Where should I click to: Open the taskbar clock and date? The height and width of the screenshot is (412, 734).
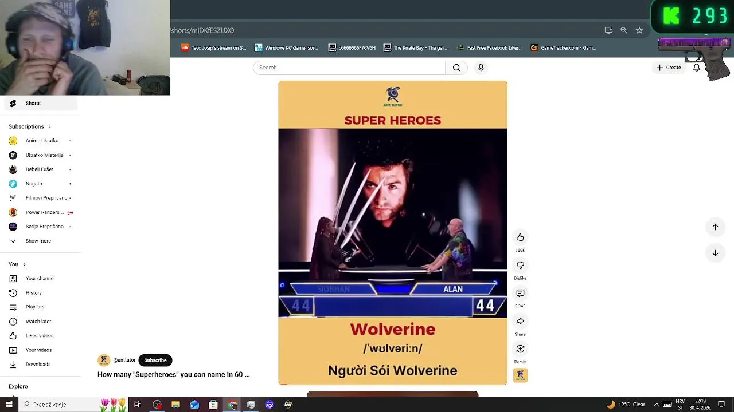(x=700, y=405)
